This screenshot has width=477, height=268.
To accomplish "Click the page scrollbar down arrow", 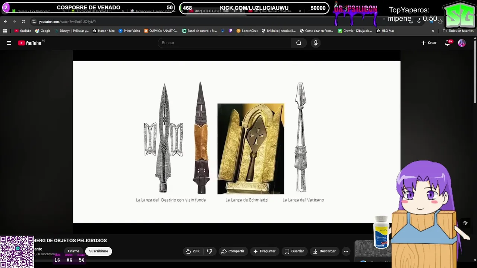I will coord(475,260).
